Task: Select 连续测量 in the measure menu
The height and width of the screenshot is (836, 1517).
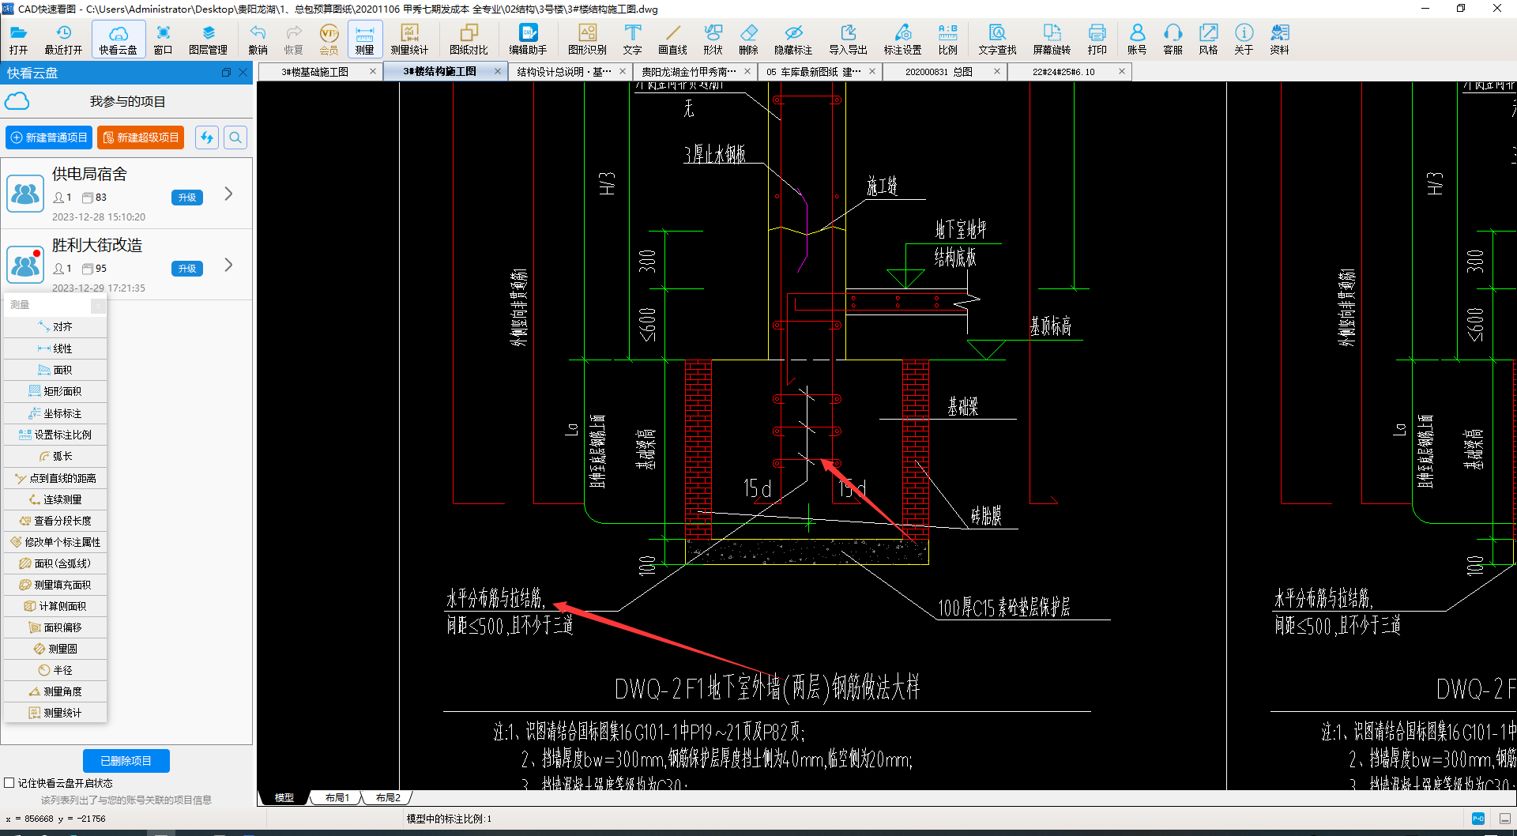Action: pos(55,499)
